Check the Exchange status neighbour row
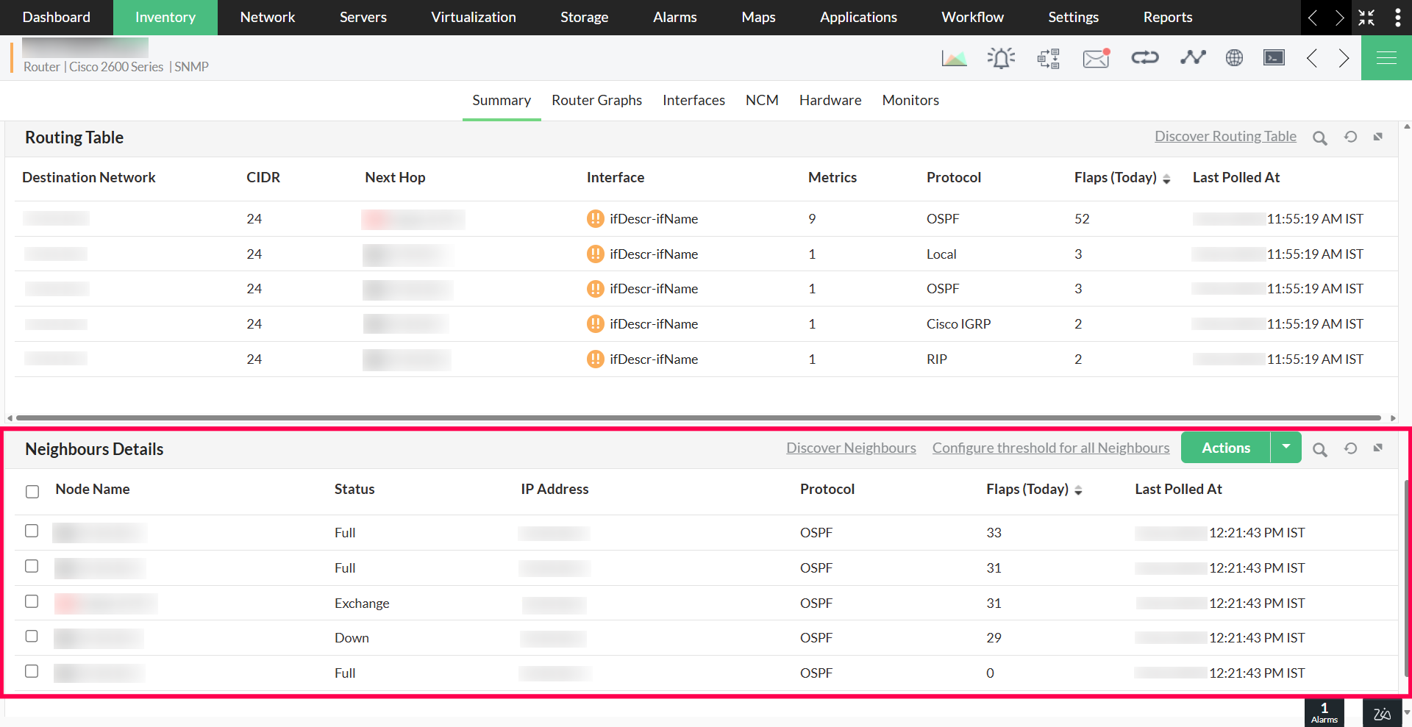Image resolution: width=1412 pixels, height=727 pixels. coord(32,601)
